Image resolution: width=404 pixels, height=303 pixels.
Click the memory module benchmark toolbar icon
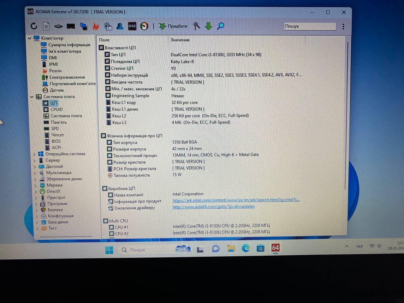(71, 27)
